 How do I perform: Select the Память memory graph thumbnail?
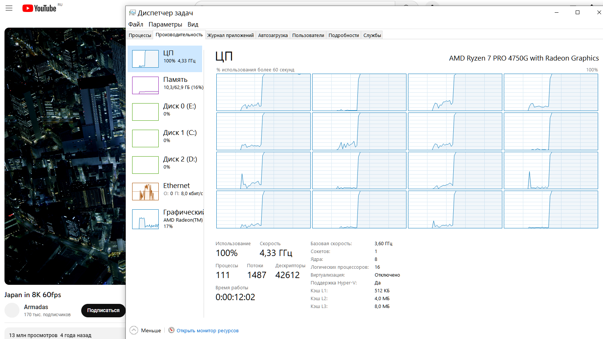[x=145, y=85]
